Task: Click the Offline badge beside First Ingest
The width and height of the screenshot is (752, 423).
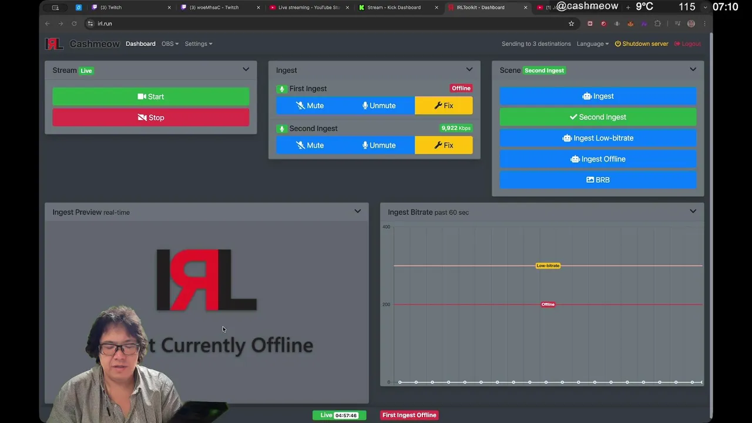Action: click(x=461, y=88)
